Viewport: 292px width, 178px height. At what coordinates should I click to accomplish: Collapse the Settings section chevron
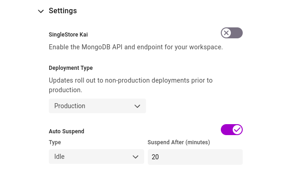(41, 11)
